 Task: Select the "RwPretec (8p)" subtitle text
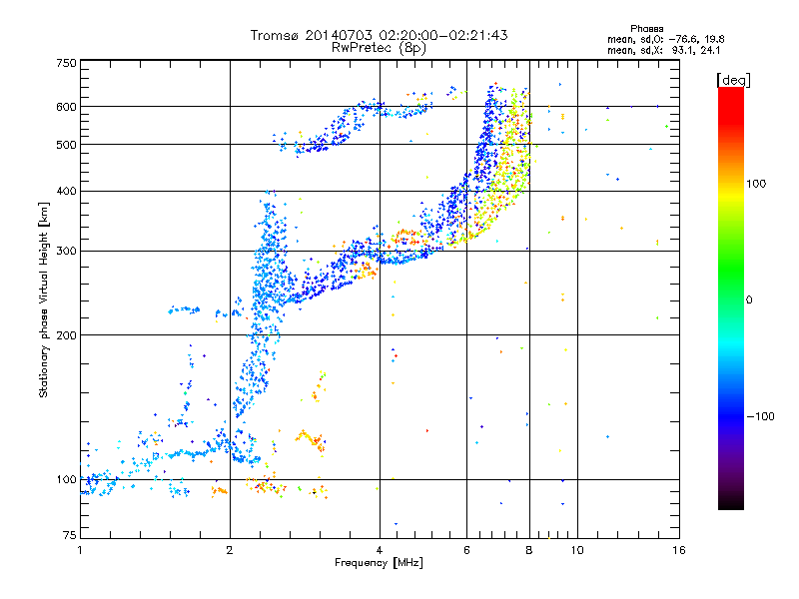379,48
